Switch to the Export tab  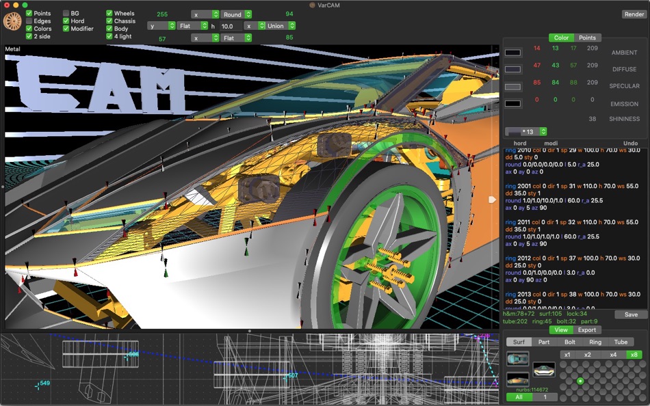[x=587, y=329]
